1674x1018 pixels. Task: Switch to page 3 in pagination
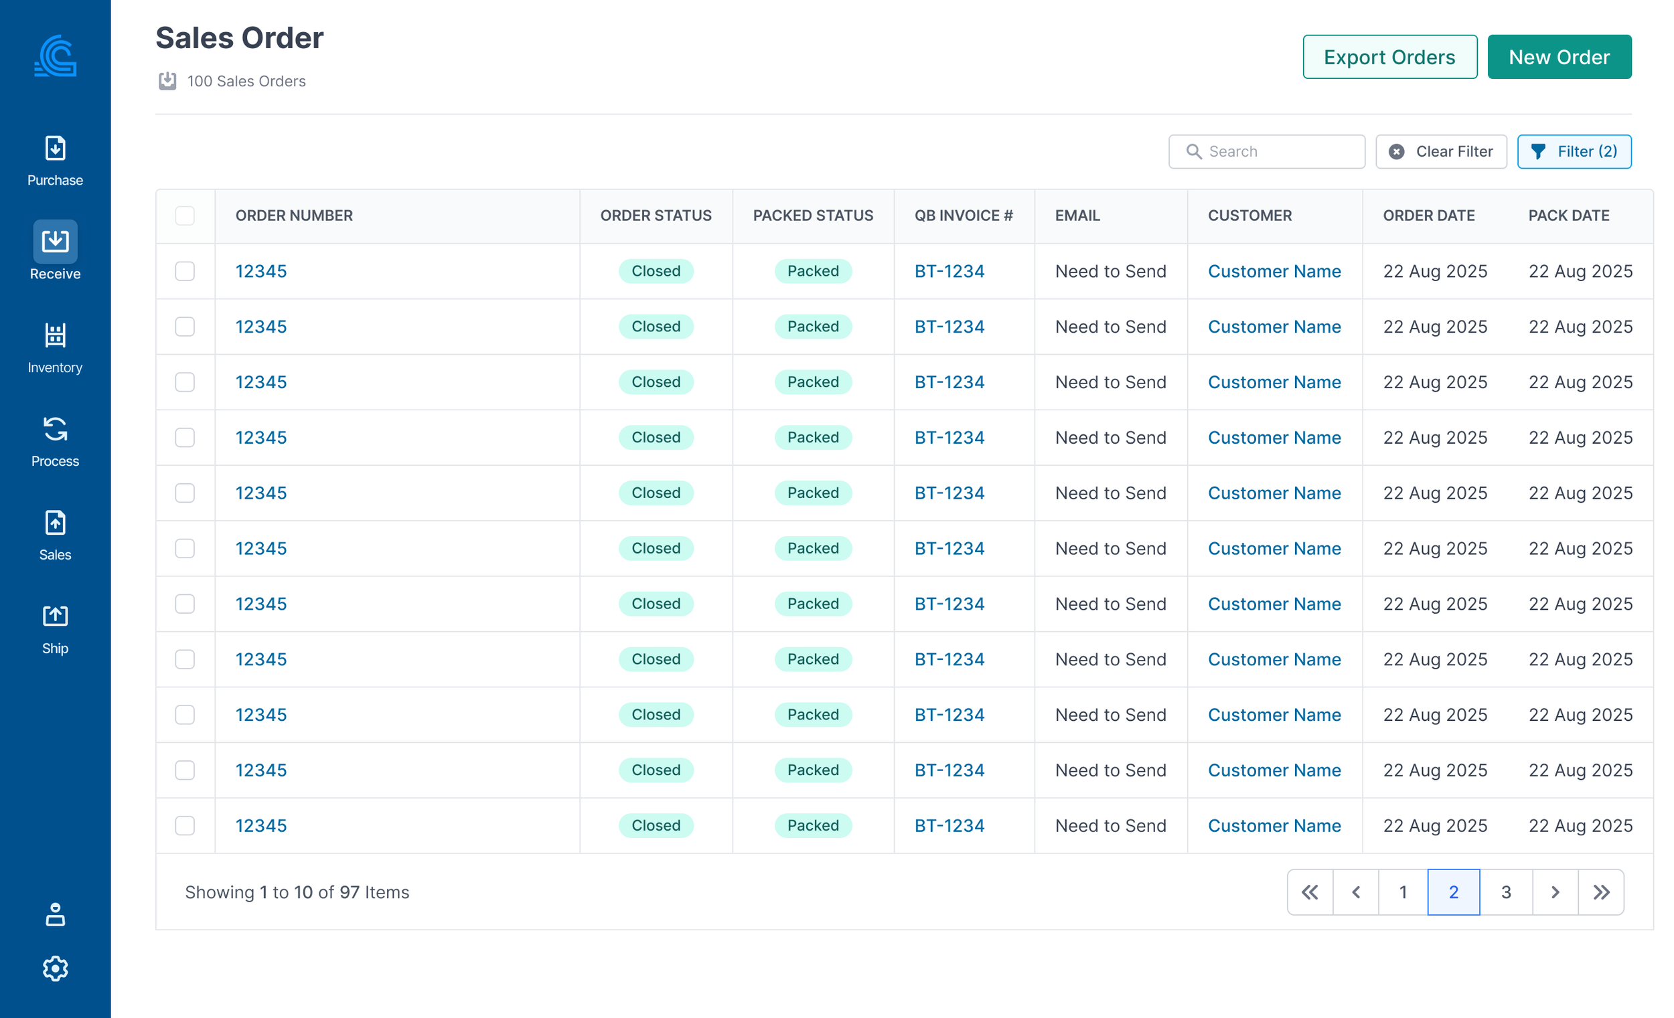click(1505, 892)
